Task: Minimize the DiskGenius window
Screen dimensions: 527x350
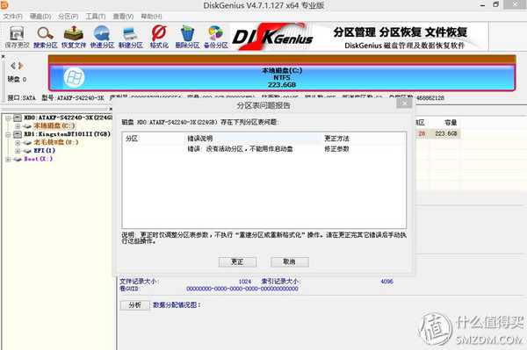Action: (x=482, y=5)
